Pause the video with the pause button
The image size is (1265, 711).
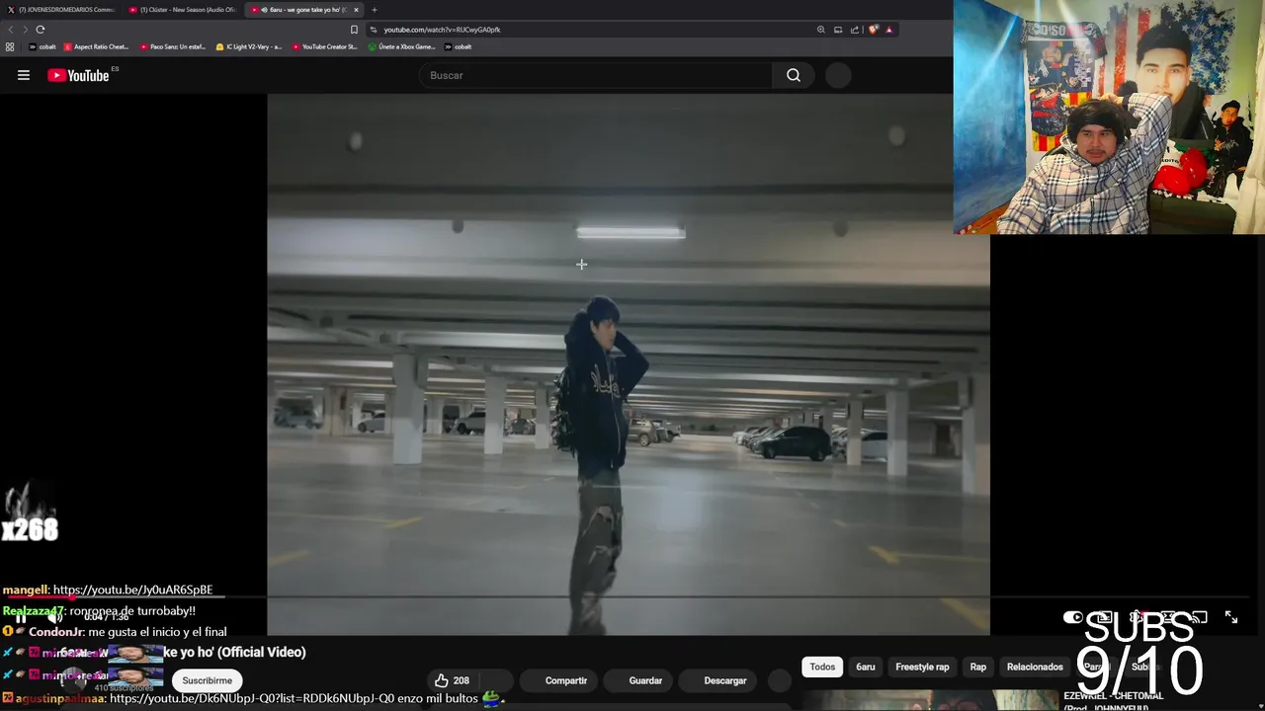tap(21, 617)
